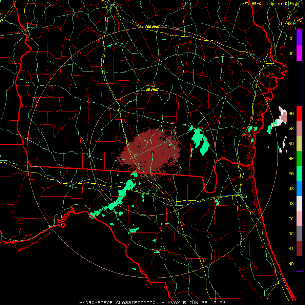305x305 pixels.
Task: Click the 'RF' legend label
Action: 291,38
